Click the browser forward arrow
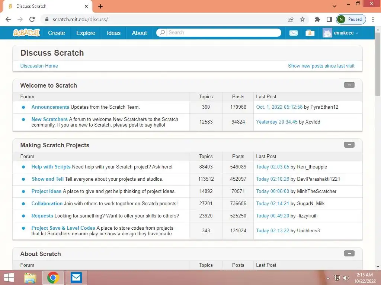 click(x=20, y=19)
